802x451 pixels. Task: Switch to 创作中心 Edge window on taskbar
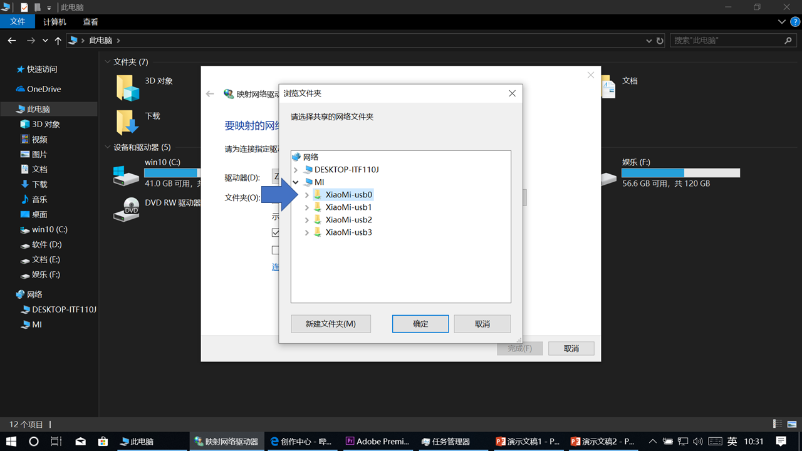(x=301, y=442)
